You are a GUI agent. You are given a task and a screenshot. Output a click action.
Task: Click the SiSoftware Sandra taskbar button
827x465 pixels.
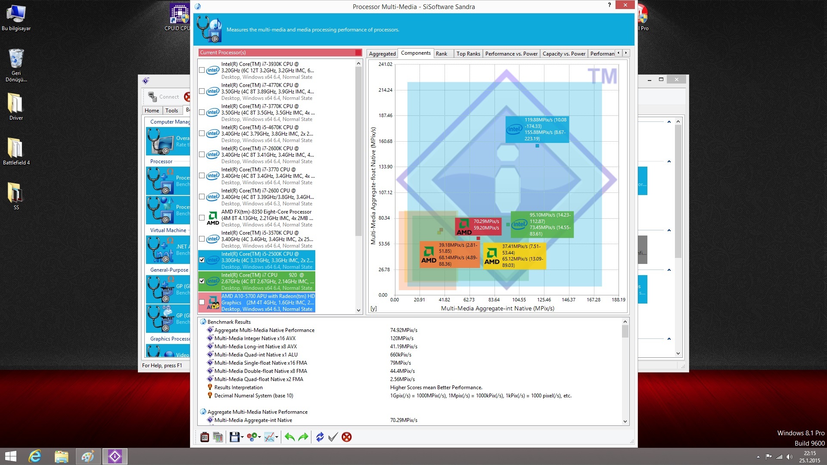[115, 456]
